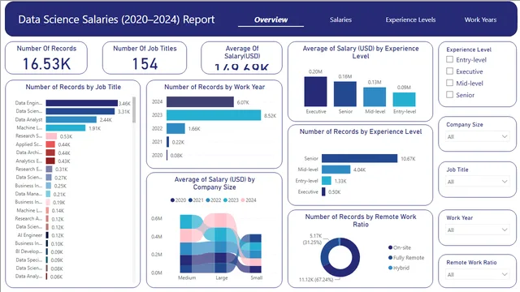Click the Number Of Records card
Image resolution: width=520 pixels, height=292 pixels.
(46, 58)
